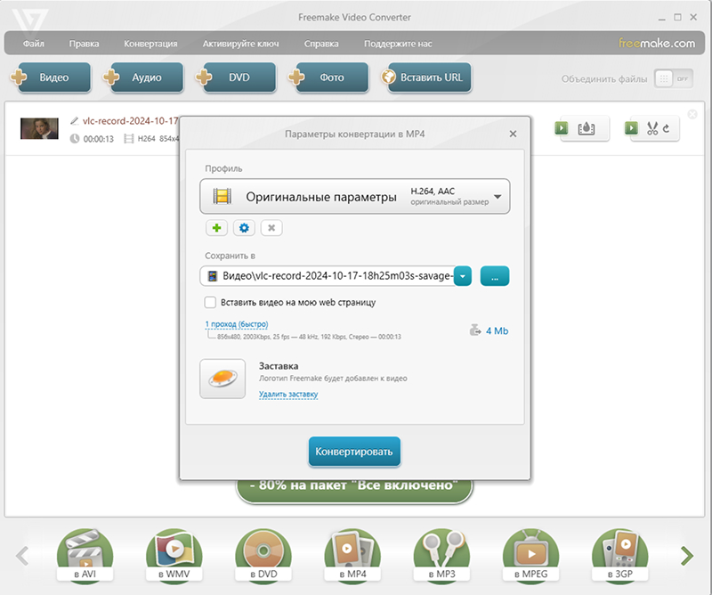Screen dimensions: 712x595
Task: Minimize the Freemake window
Action: point(661,18)
